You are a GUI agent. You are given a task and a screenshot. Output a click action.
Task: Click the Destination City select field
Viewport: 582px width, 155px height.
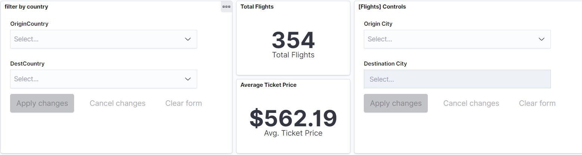coord(457,79)
